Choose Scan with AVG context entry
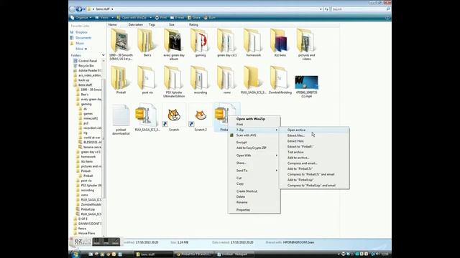The image size is (460, 258). [x=254, y=135]
